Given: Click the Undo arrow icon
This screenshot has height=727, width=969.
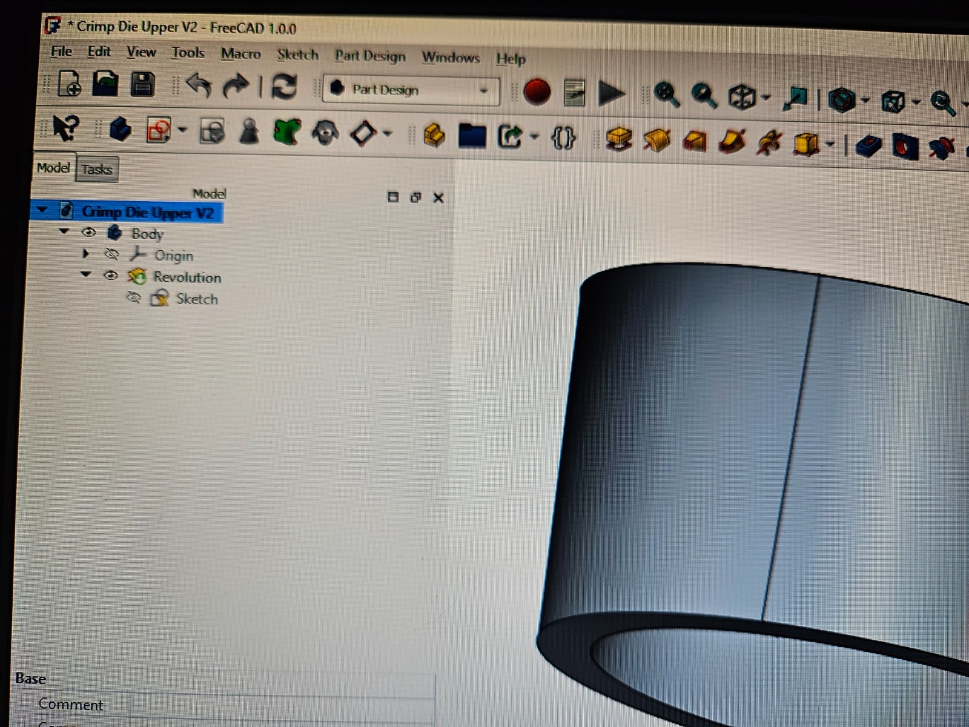Looking at the screenshot, I should 198,85.
